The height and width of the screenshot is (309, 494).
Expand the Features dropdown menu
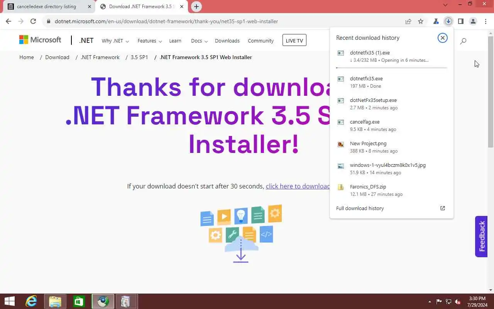(150, 41)
